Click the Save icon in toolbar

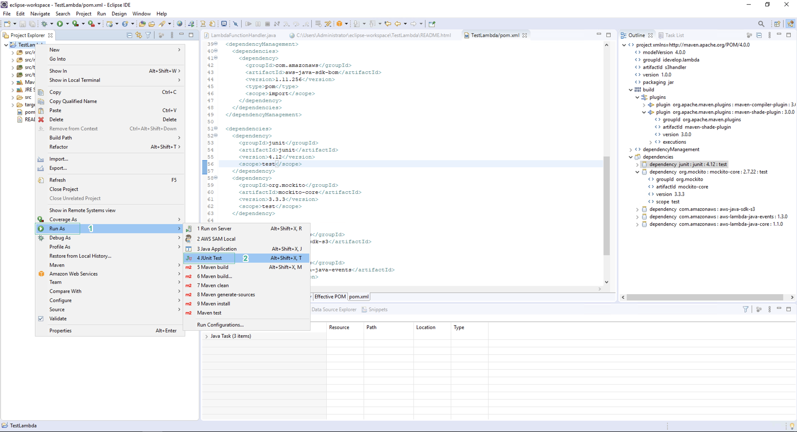point(23,24)
